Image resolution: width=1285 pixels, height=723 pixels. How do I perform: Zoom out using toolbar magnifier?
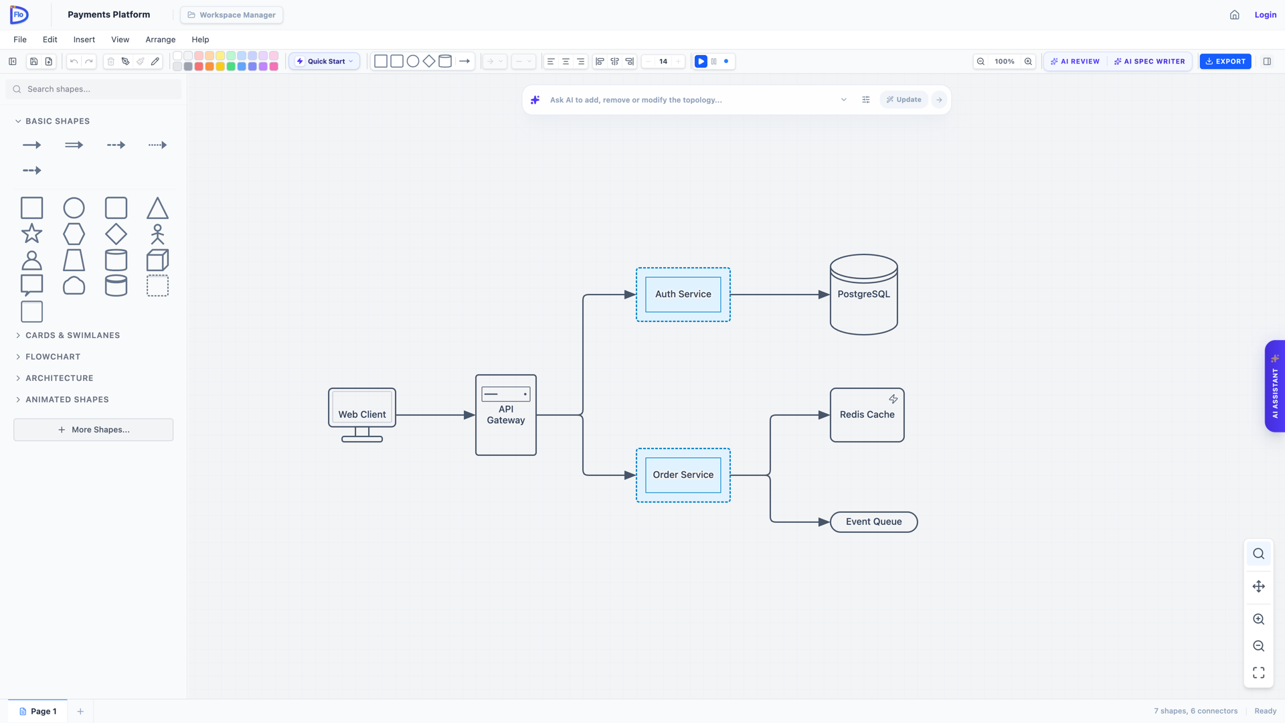[x=980, y=62]
